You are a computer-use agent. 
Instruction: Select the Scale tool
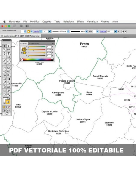pyautogui.click(x=8, y=68)
